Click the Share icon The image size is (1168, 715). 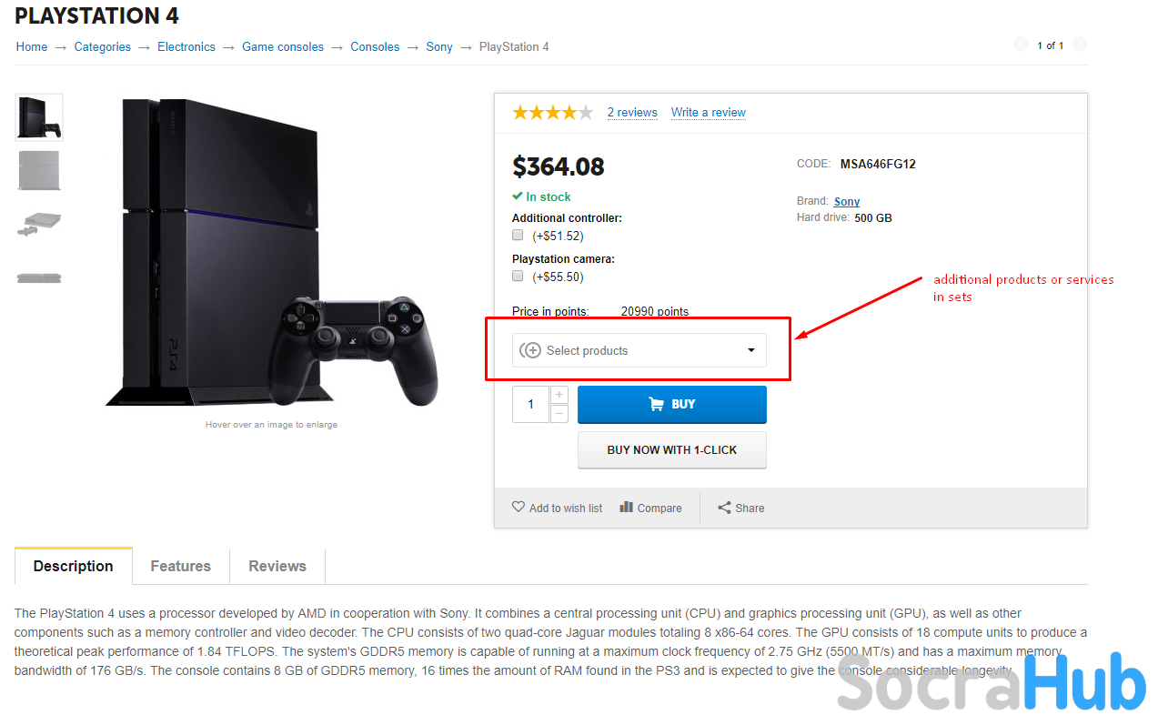724,508
